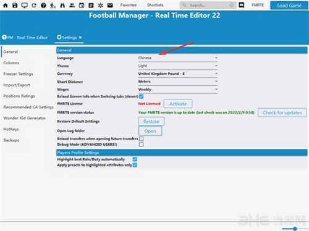
Task: Open the Shortlists menu
Action: [x=155, y=5]
